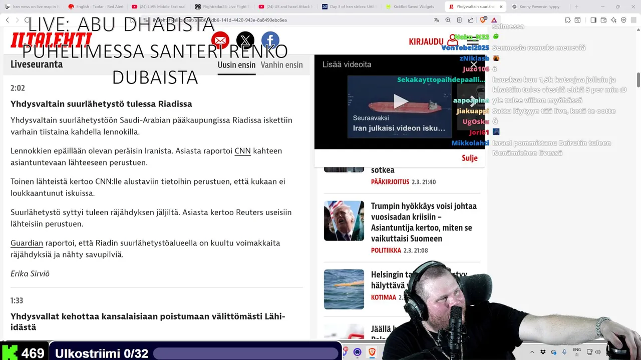Switch to KickBot Saved Widgets tab
Image resolution: width=641 pixels, height=360 pixels.
point(412,7)
